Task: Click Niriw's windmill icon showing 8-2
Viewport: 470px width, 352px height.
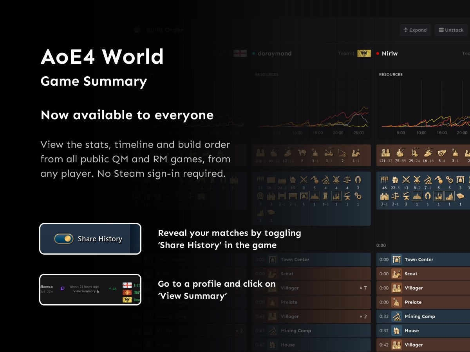Action: tap(417, 180)
